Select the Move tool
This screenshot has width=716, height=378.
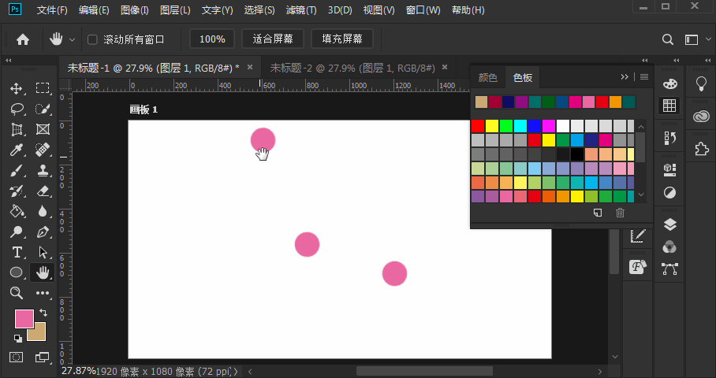[x=17, y=88]
